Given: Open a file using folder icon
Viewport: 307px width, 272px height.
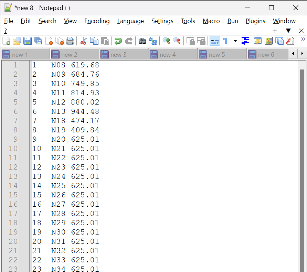Looking at the screenshot, I should (x=17, y=41).
